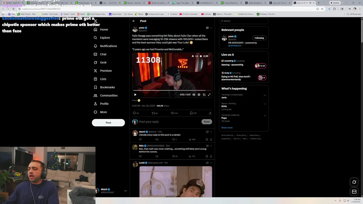
Task: View analytics on ekzrel's reply
Action: tap(192, 139)
